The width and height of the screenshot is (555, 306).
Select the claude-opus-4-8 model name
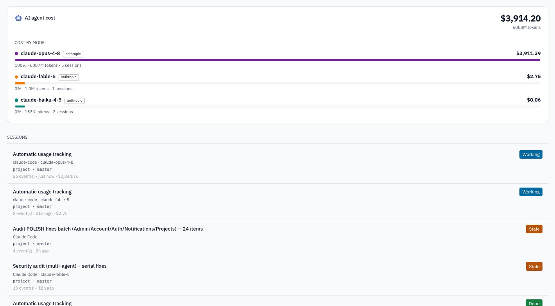40,54
